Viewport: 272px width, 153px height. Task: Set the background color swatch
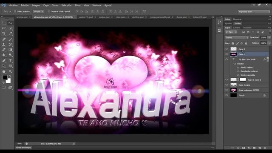click(8, 81)
